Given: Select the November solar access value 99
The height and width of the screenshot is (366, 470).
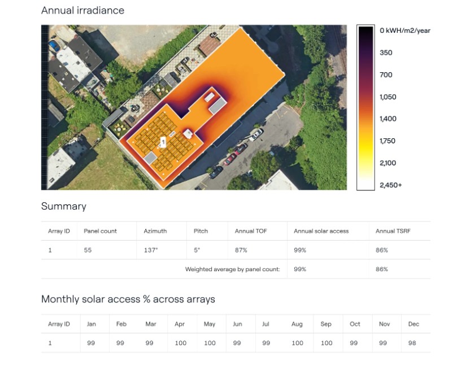Looking at the screenshot, I should [383, 343].
